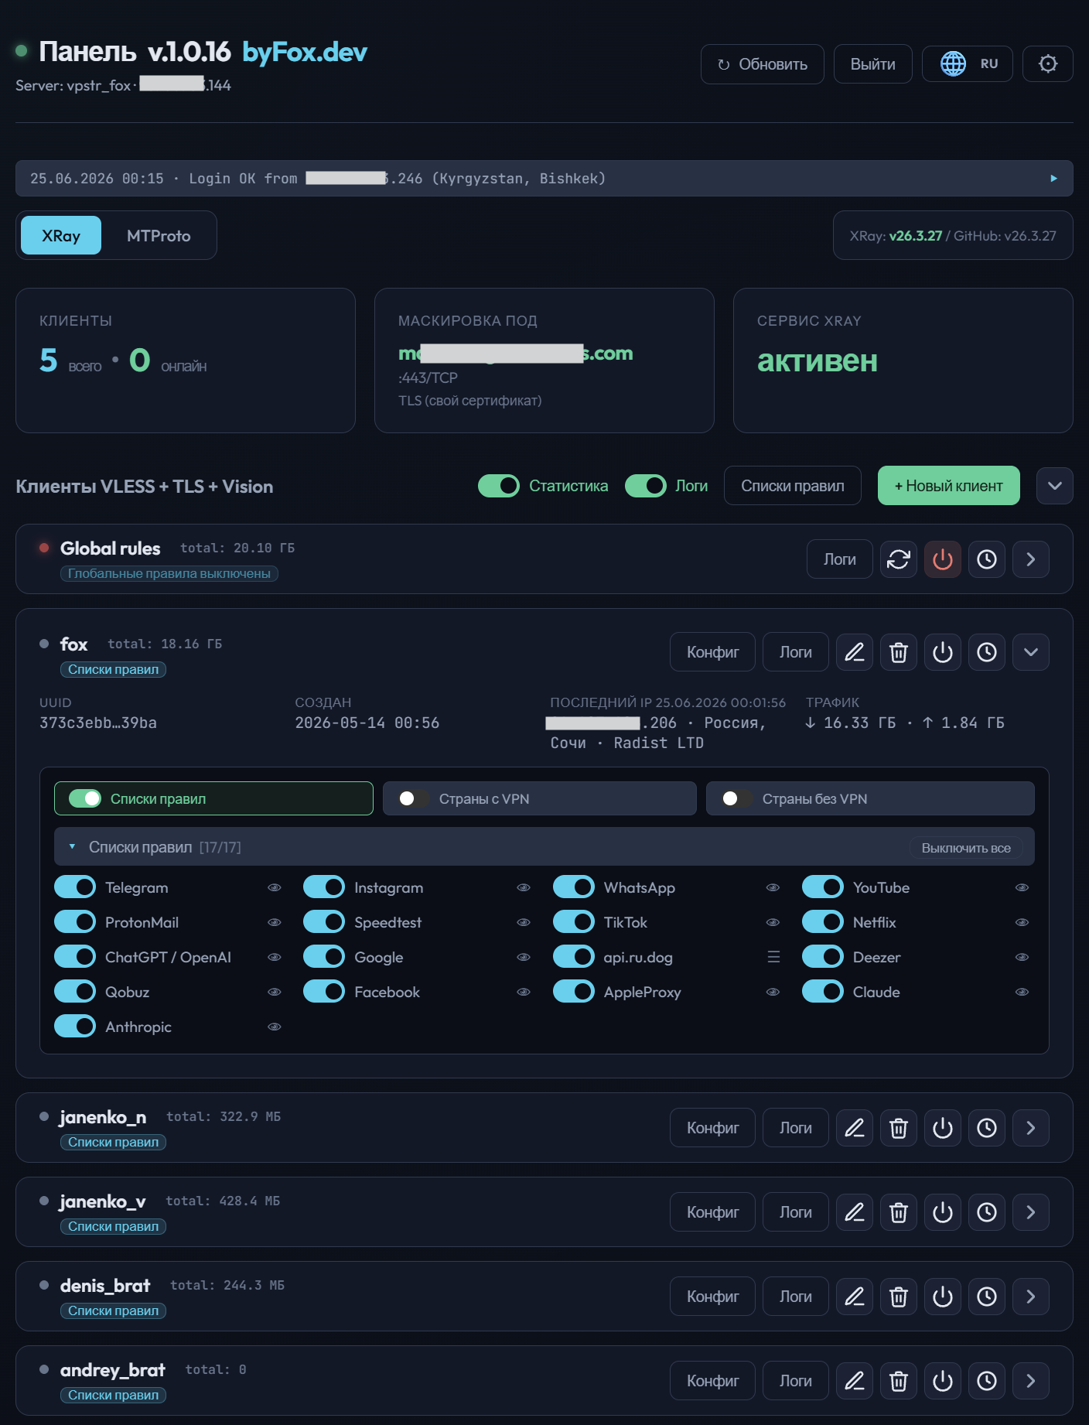Screen dimensions: 1089x1425
Task: Open Логи for andrey_brat
Action: point(795,1381)
